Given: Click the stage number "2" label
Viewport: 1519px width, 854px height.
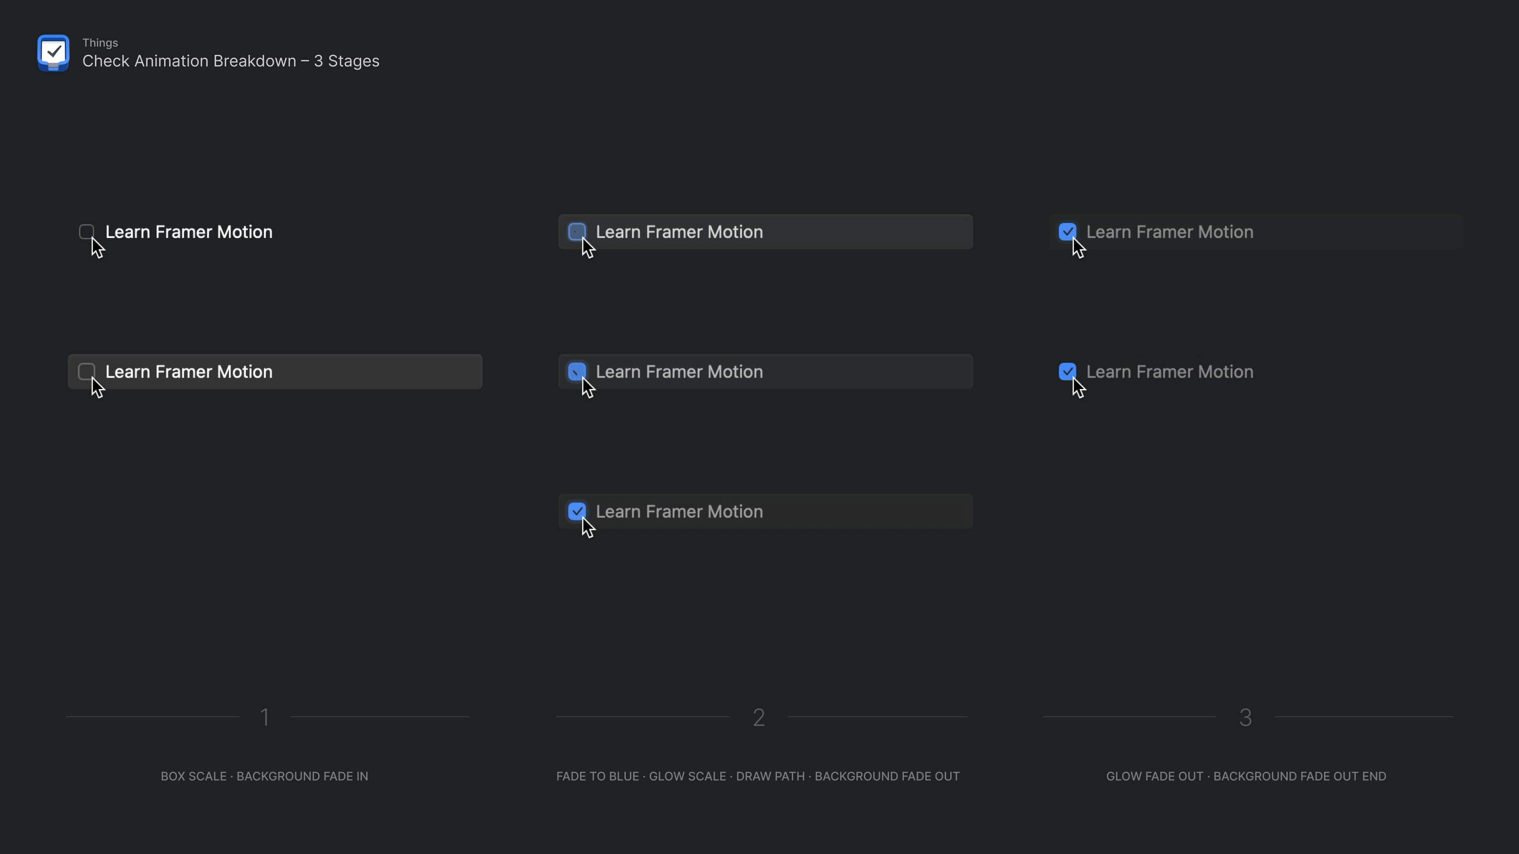Looking at the screenshot, I should click(x=759, y=717).
